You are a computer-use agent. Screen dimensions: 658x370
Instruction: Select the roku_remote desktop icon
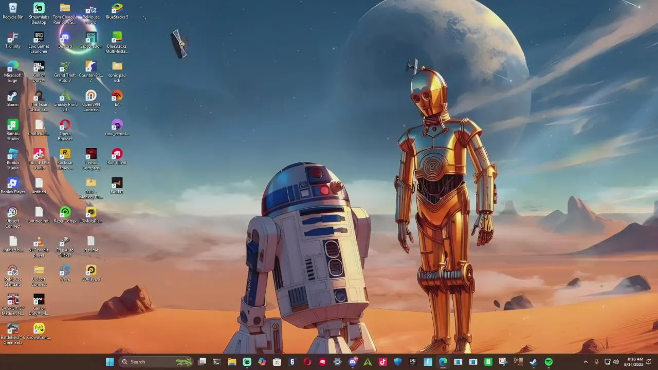click(117, 127)
